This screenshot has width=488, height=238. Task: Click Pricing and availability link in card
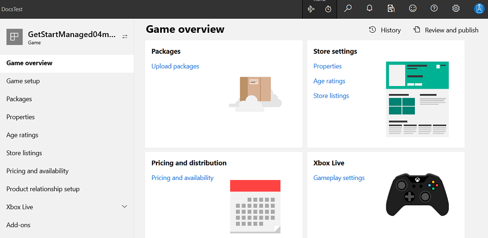coord(182,178)
